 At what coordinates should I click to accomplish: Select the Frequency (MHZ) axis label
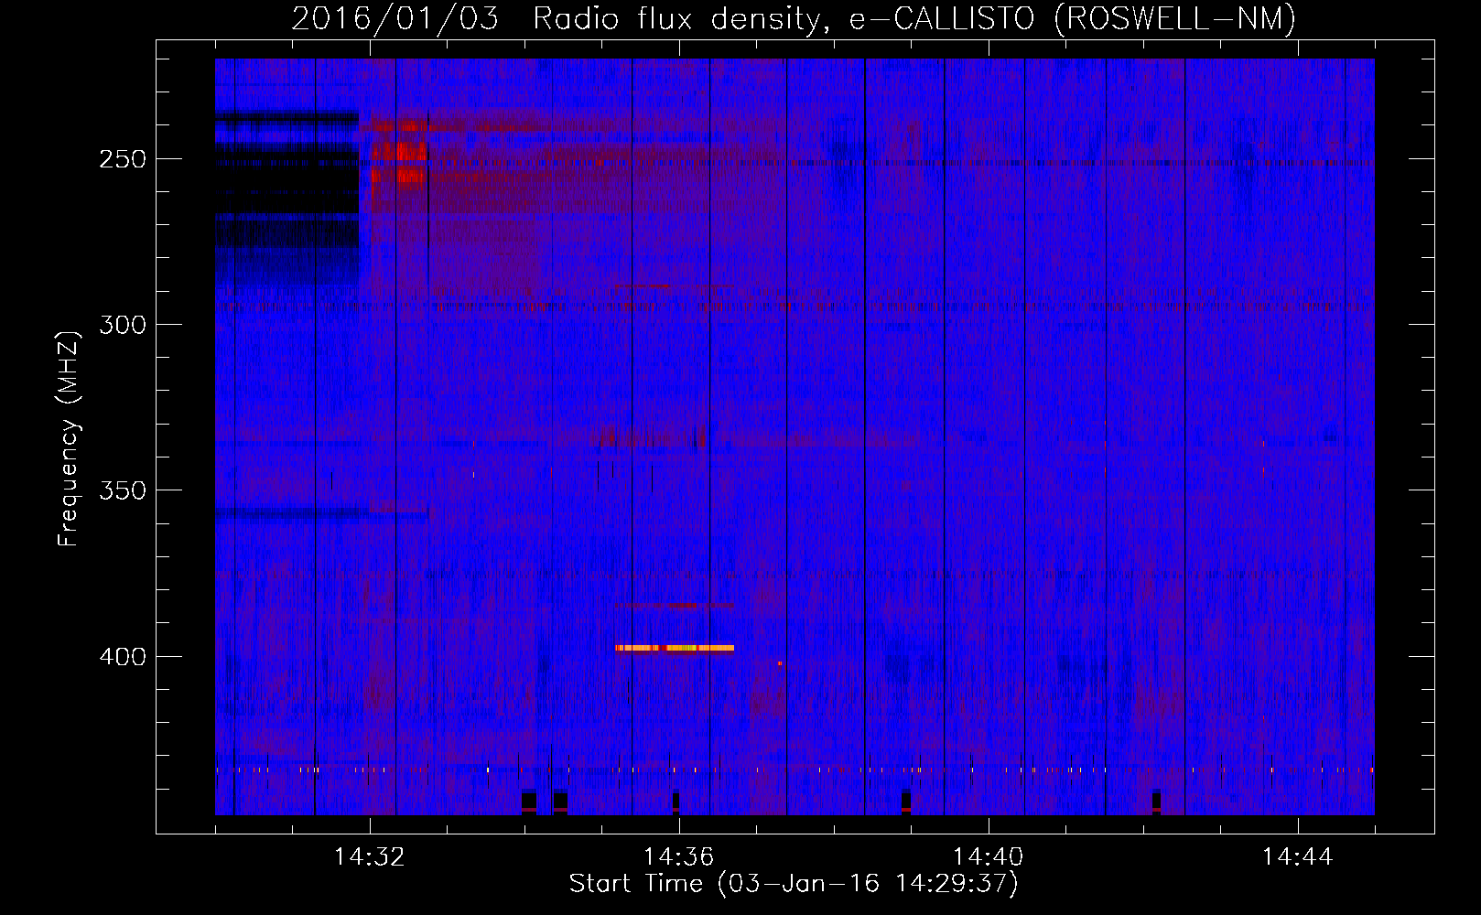click(x=69, y=438)
